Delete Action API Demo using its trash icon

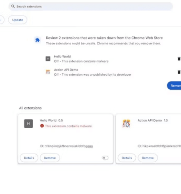179,72
